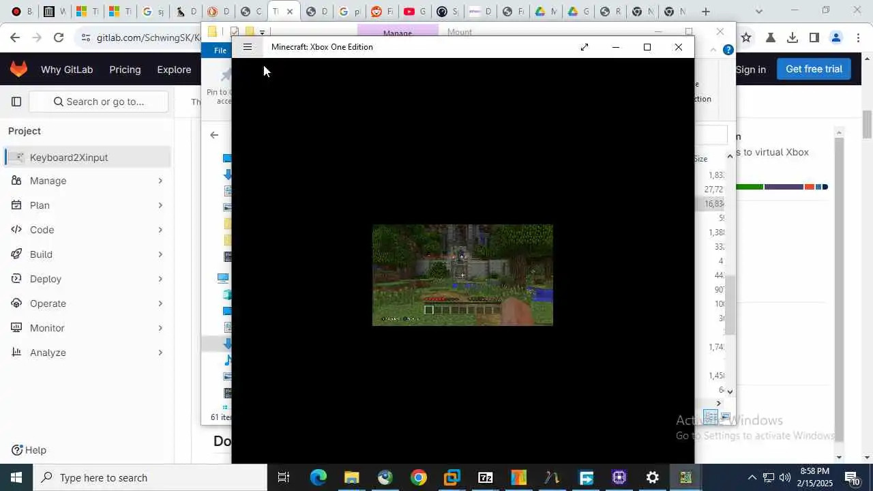873x491 pixels.
Task: Open the File tab in File Explorer
Action: tap(220, 50)
